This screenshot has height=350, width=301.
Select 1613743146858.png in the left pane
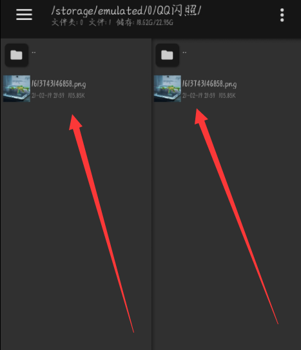[59, 84]
